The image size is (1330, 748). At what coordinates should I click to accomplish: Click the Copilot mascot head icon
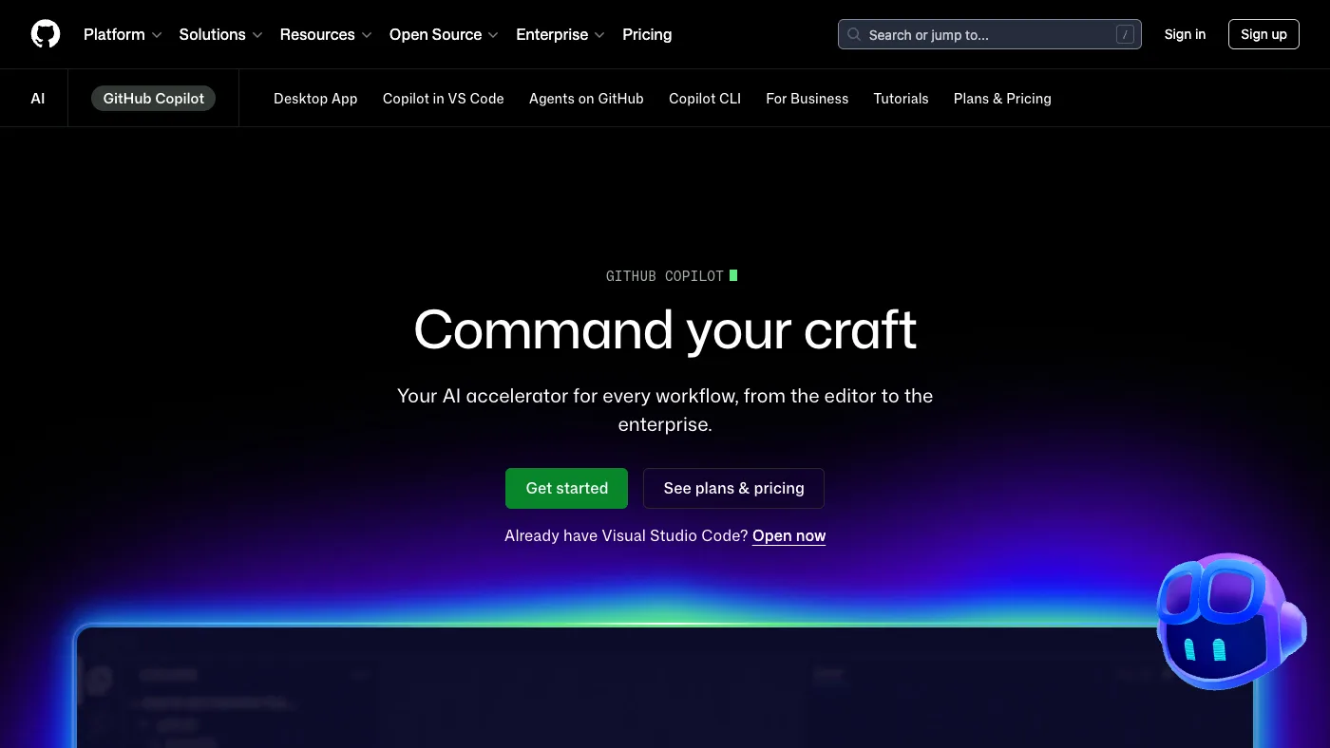[1231, 621]
